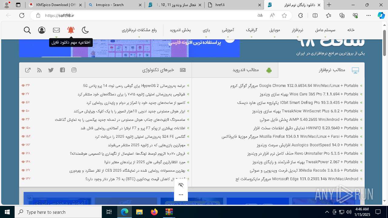Toggle dark mode with the moon icon

point(85,30)
